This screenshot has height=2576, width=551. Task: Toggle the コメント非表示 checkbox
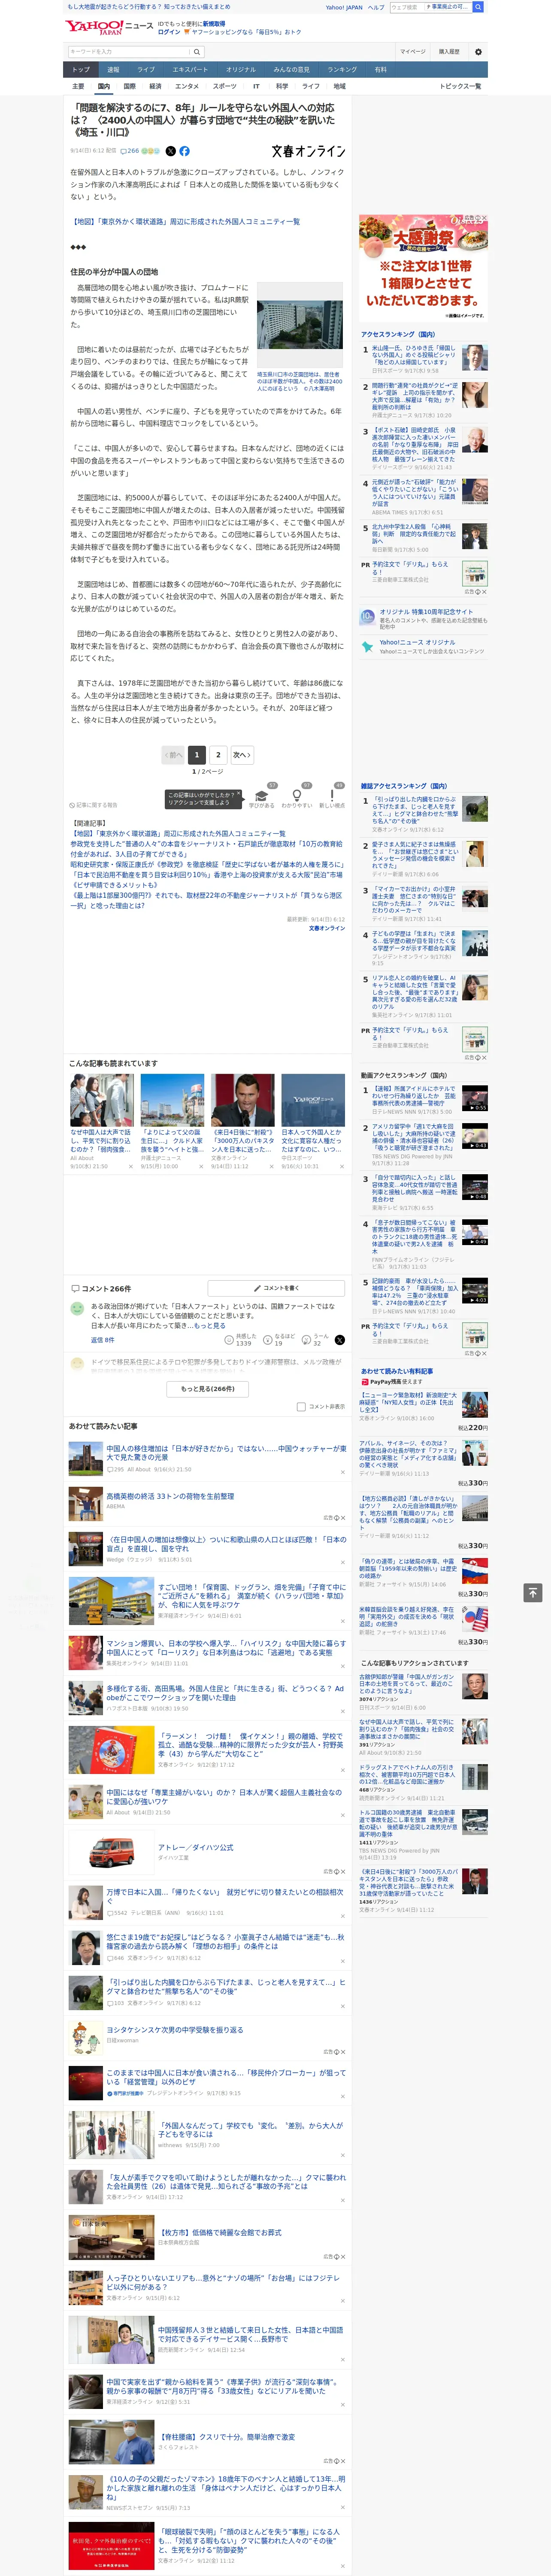coord(301,1406)
